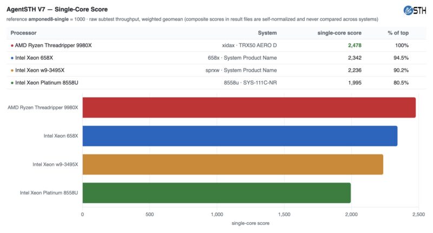Select the orange Intel Xeon w9-3495X bar
Viewport: 433px width, 233px height.
(x=233, y=164)
